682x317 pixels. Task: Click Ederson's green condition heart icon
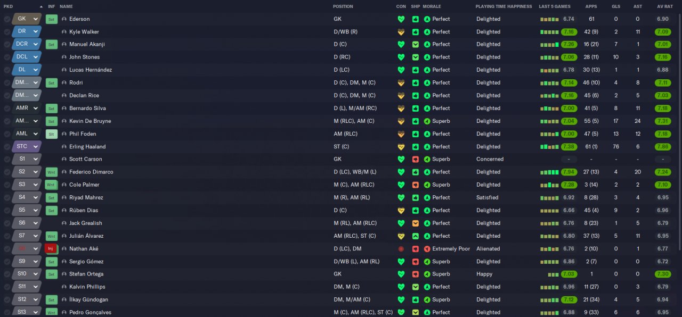click(401, 19)
